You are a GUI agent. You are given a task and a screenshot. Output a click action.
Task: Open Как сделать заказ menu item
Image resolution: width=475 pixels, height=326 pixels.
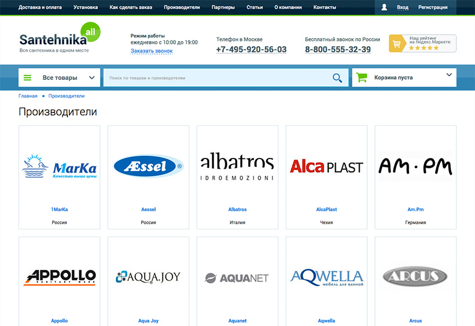(x=131, y=7)
